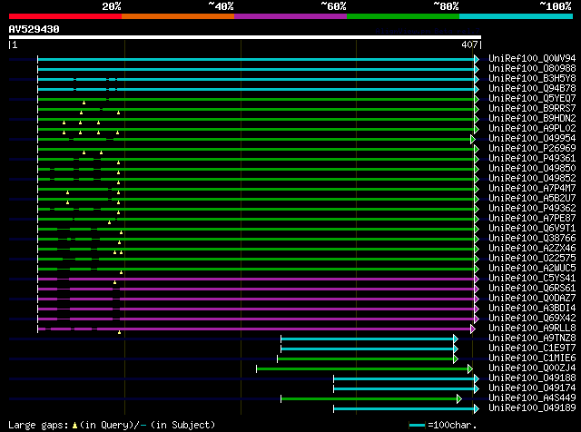Click the UniRef100_O80988 label
This screenshot has height=432, width=581.
(532, 69)
